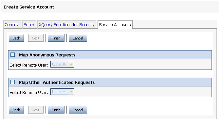Switch to the Policy tab
This screenshot has width=220, height=122.
tap(29, 24)
